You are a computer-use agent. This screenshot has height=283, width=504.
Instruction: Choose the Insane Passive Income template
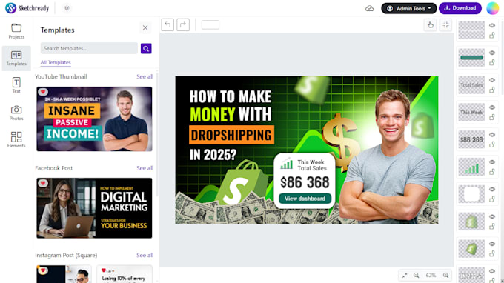[x=94, y=119]
